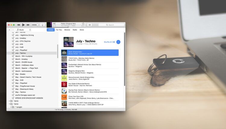This screenshot has height=129, width=226.
Task: Click playlist icon beside March - technoooooo
Action: [13, 71]
